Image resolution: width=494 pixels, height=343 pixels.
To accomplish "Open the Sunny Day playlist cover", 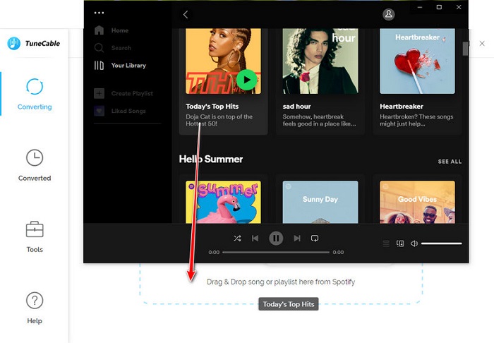I will coord(320,202).
